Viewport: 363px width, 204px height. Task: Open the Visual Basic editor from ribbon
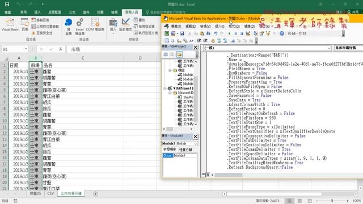[10, 24]
